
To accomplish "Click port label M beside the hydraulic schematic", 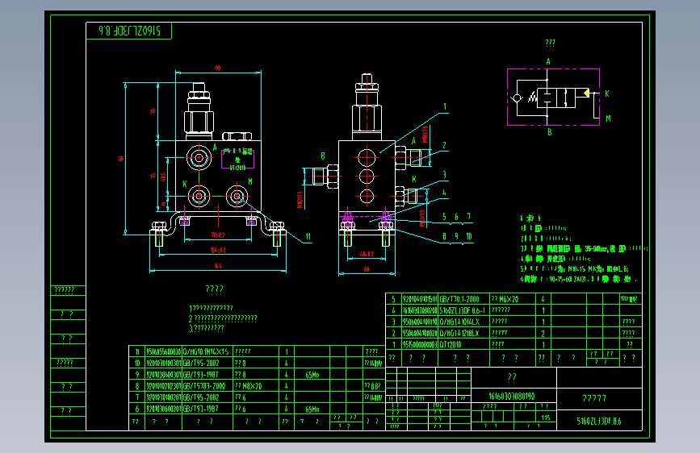I will 608,118.
